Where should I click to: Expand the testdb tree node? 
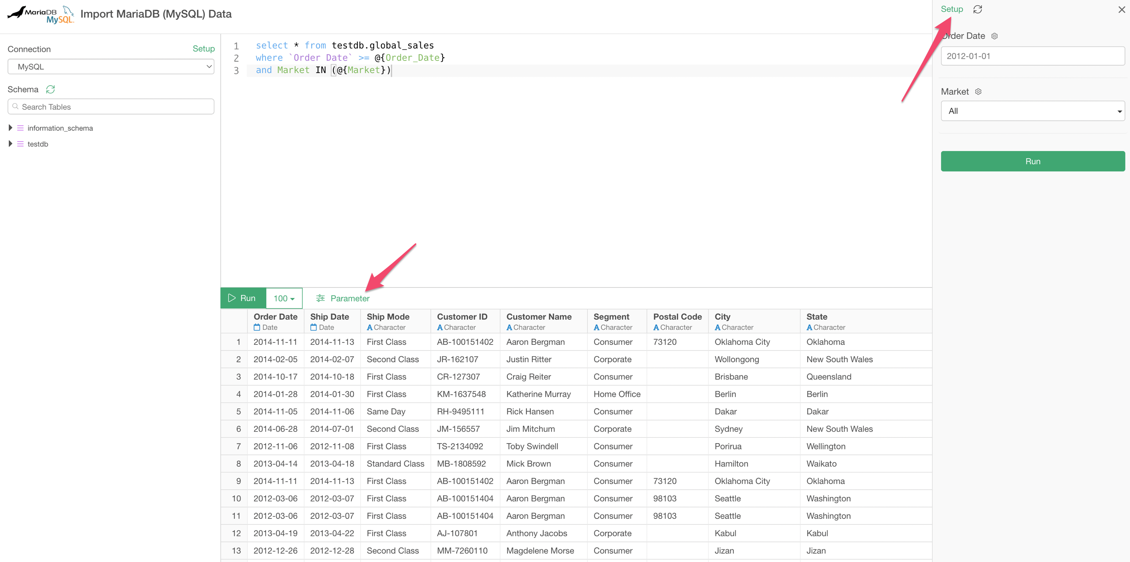(11, 144)
